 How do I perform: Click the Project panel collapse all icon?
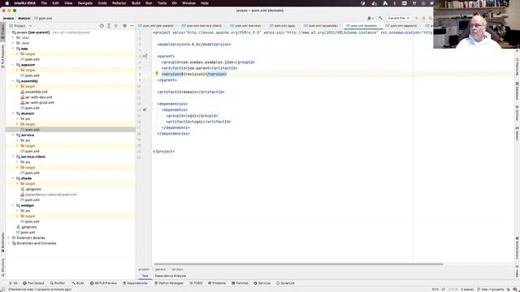point(115,25)
